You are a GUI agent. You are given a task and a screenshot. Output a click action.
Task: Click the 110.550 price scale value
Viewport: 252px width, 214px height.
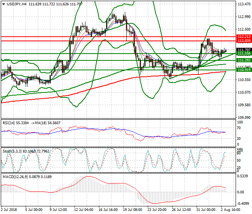click(244, 79)
